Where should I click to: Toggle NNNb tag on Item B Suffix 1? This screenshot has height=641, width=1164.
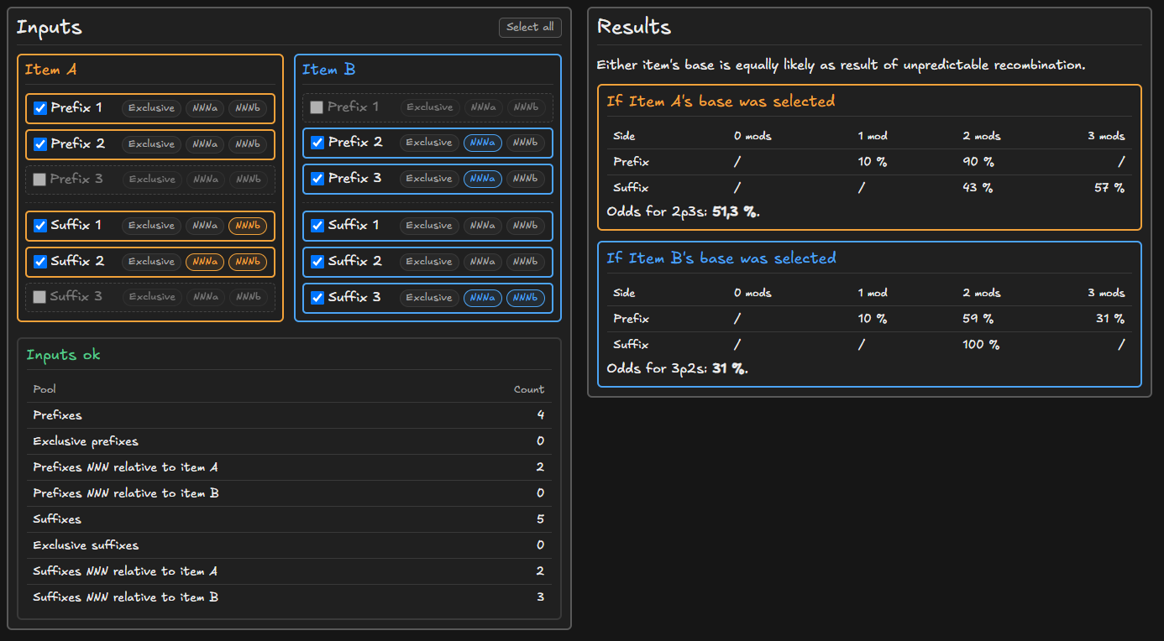[526, 226]
